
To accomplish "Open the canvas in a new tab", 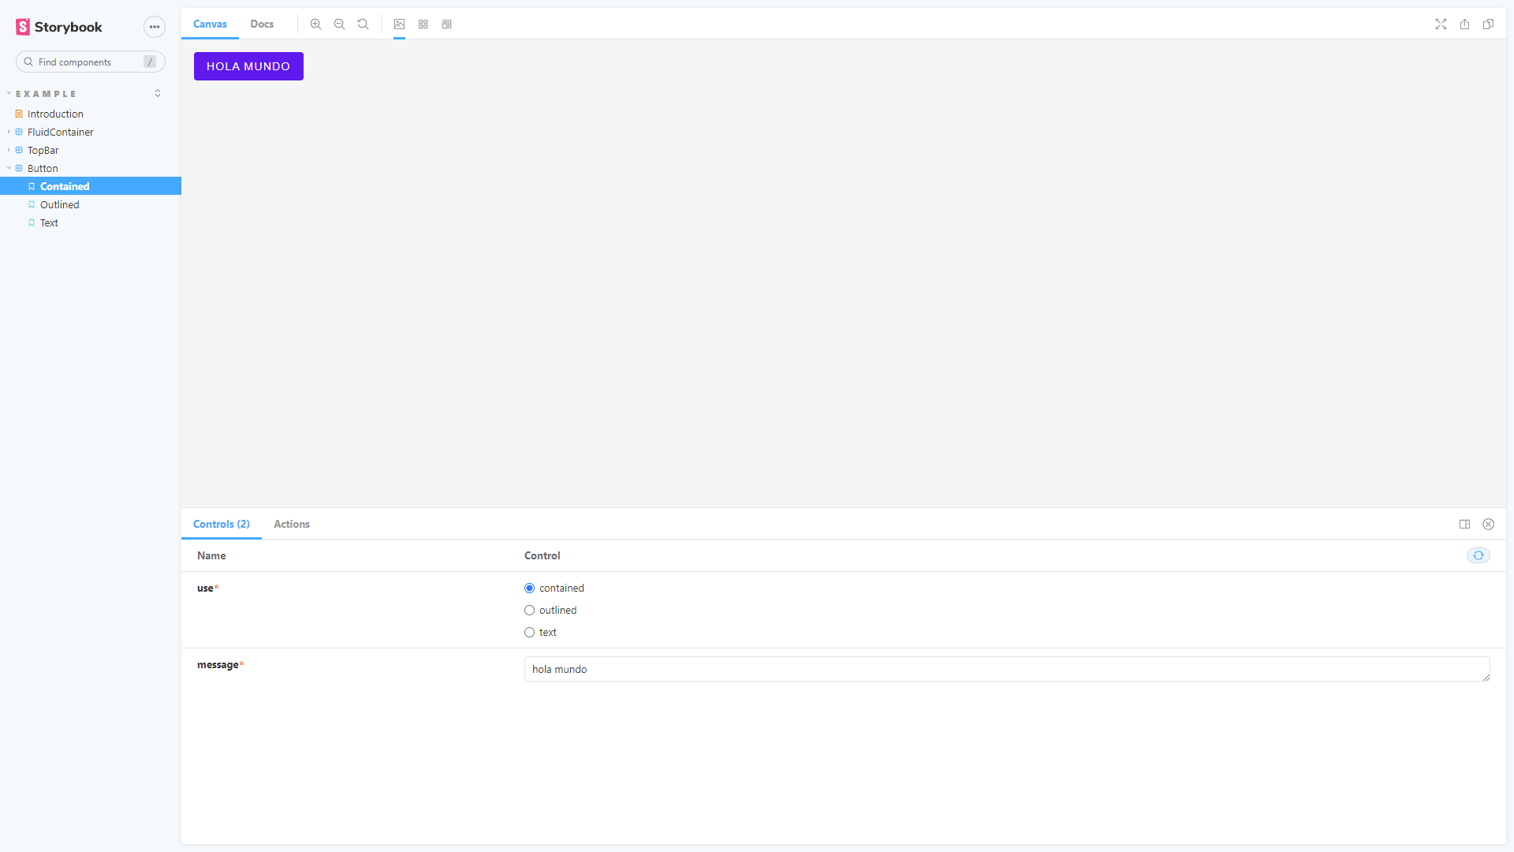I will coord(1464,24).
